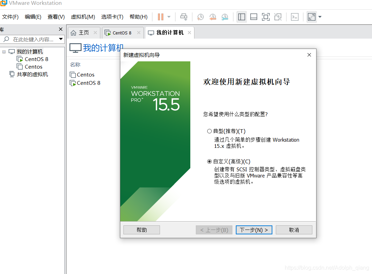Close the library side panel

coord(60,29)
